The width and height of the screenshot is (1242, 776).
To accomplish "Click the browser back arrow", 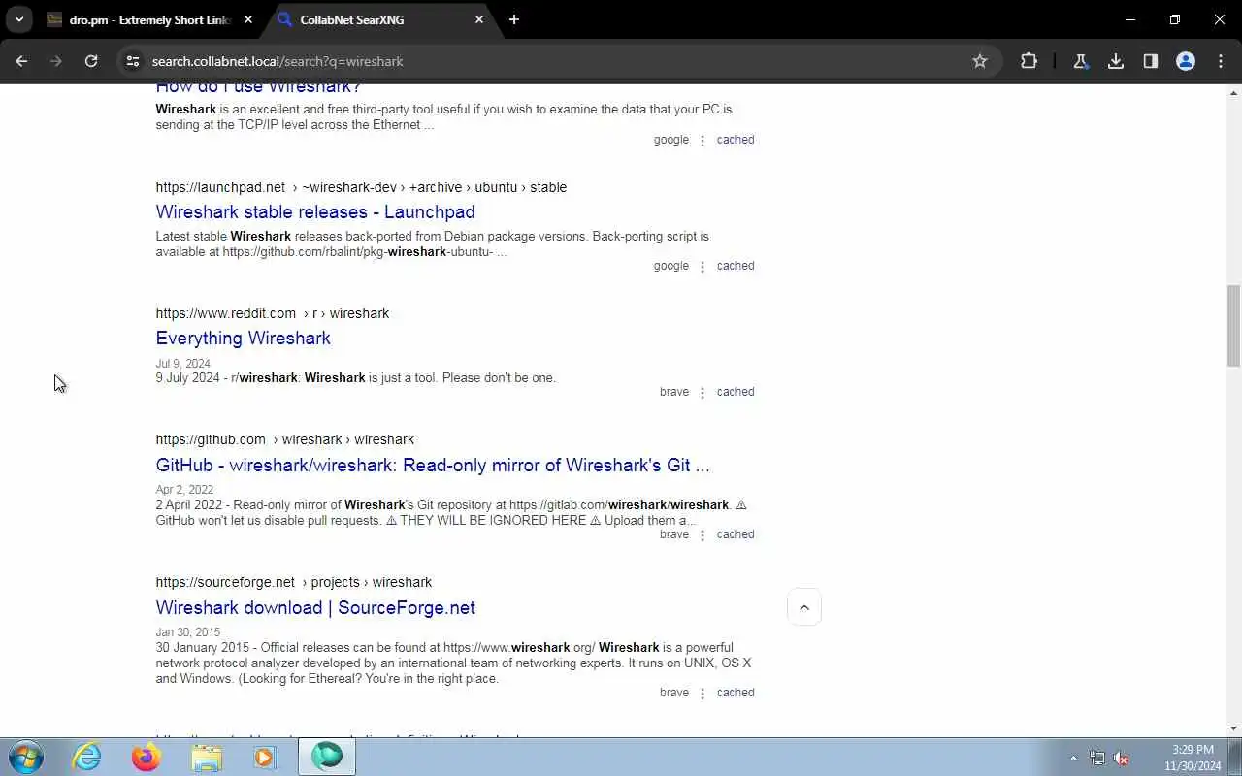I will pyautogui.click(x=21, y=61).
